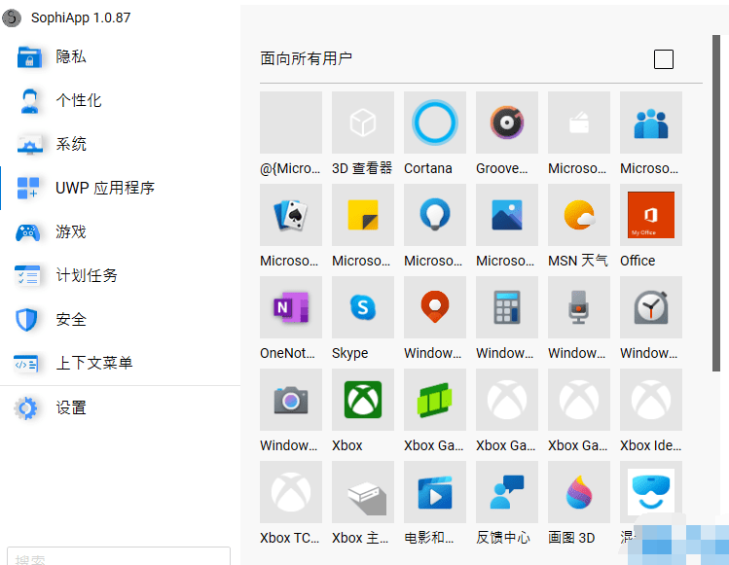
Task: Open the 个性化 personalization section
Action: [120, 101]
